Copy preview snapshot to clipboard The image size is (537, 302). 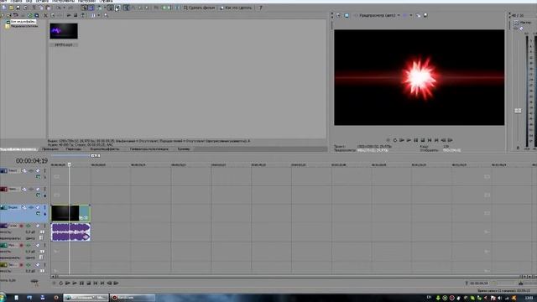pyautogui.click(x=418, y=15)
